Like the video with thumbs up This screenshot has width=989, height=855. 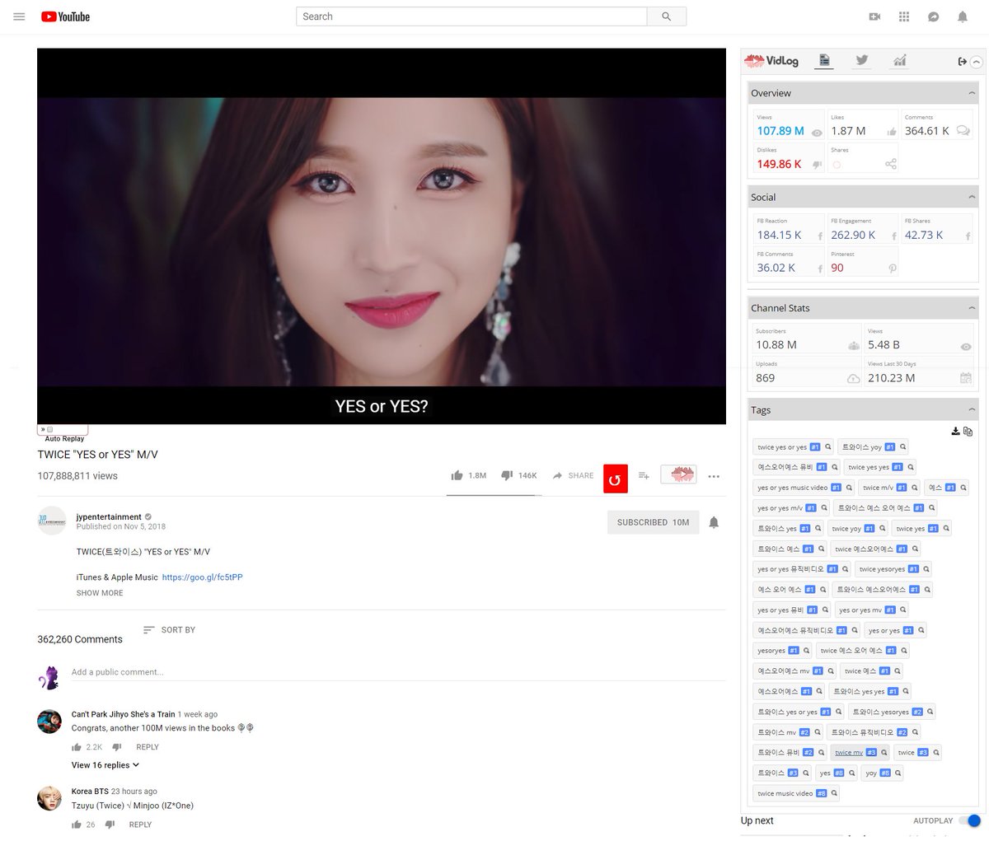click(x=457, y=475)
